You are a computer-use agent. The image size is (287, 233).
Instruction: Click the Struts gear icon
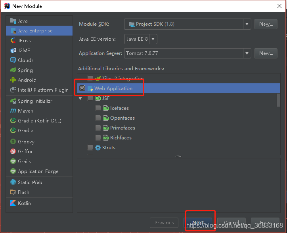click(x=98, y=147)
